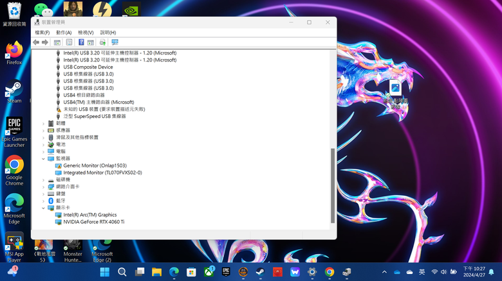Click the Back arrow in Device Manager toolbar
Image resolution: width=502 pixels, height=281 pixels.
click(36, 42)
